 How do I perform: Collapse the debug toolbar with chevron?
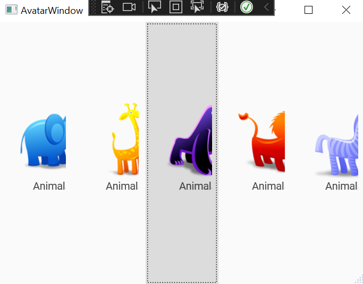tap(266, 7)
